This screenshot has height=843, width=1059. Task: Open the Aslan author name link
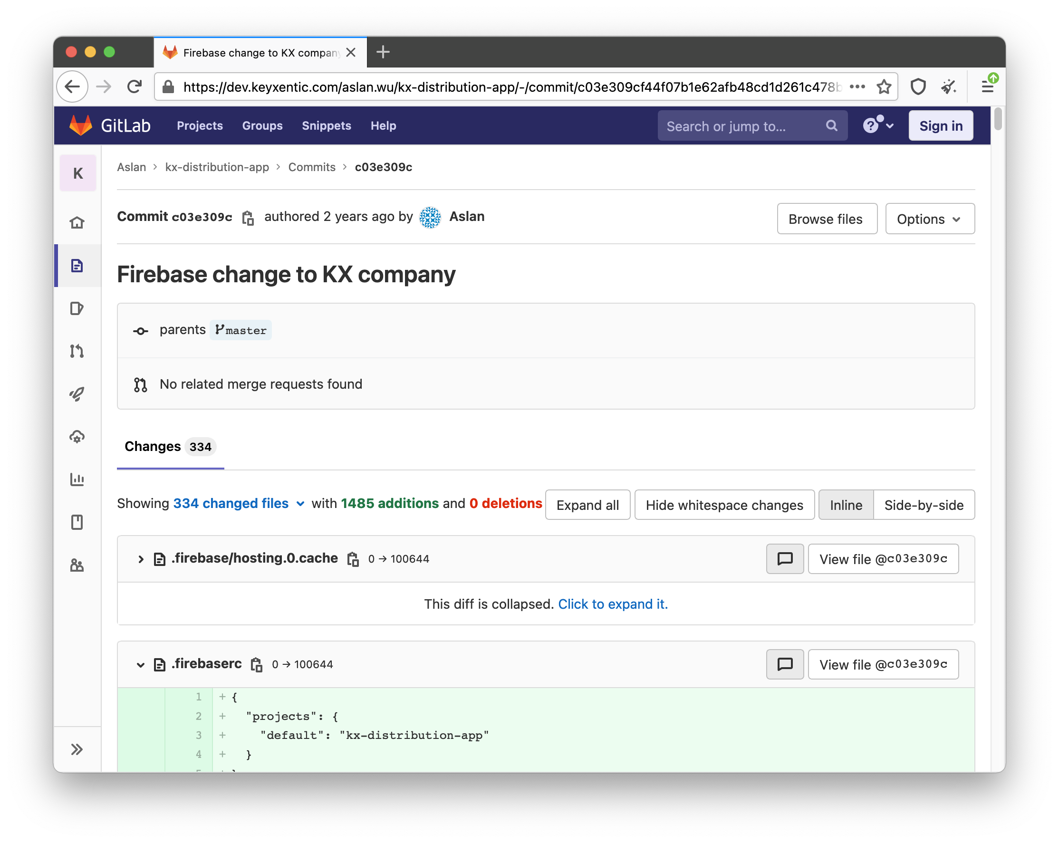467,217
